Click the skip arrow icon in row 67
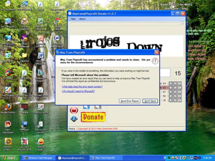 (180, 92)
